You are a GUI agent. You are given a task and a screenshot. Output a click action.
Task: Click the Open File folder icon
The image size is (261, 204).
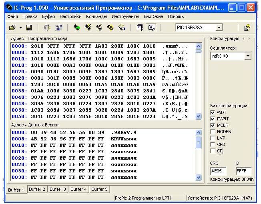12,28
